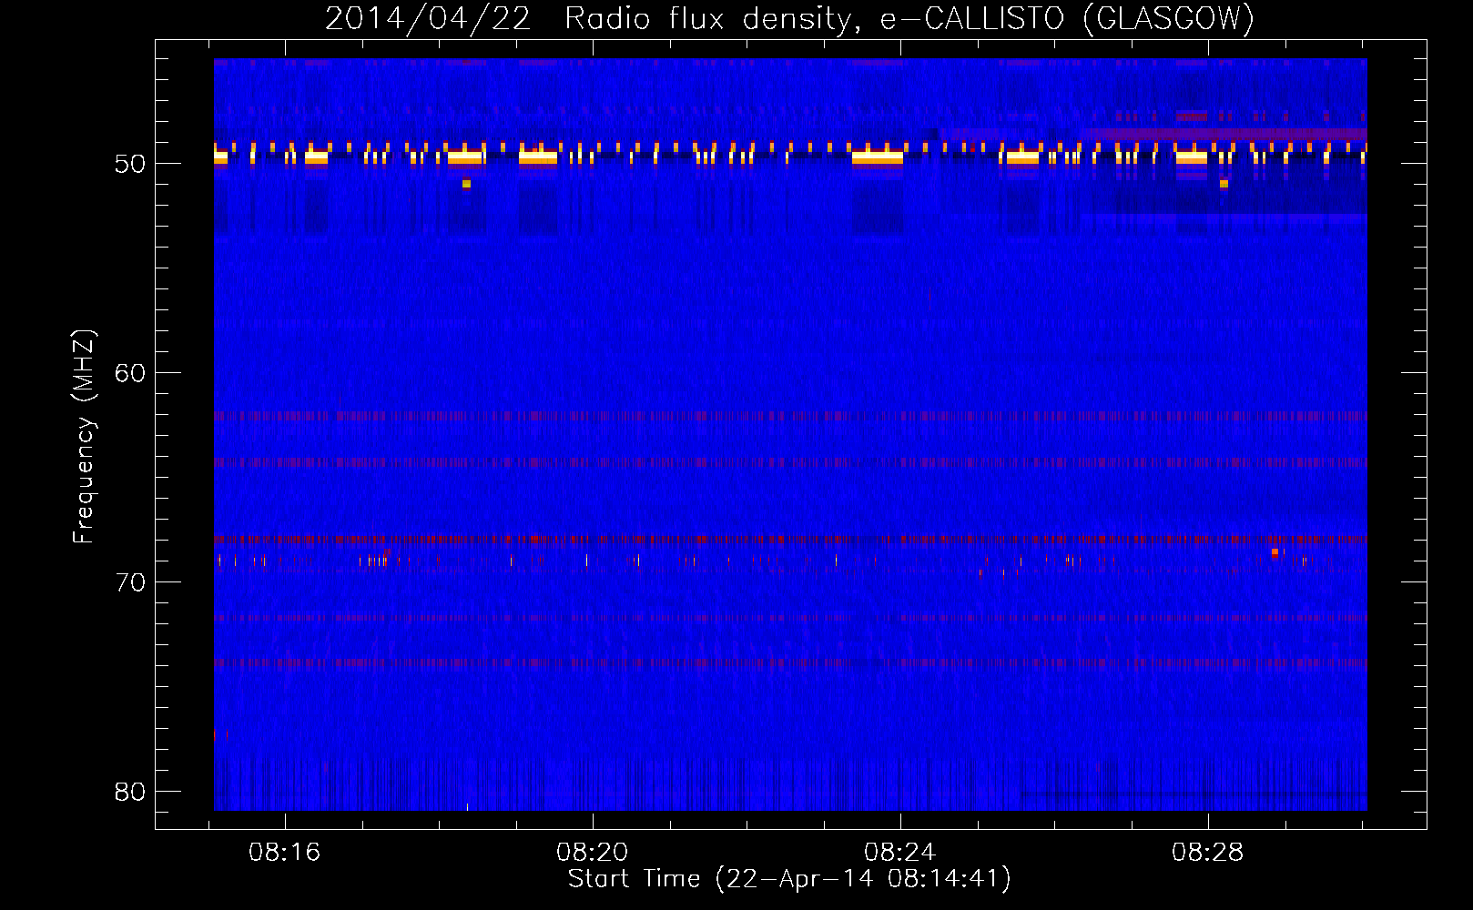Click the '08:16' time tick label

click(x=285, y=853)
